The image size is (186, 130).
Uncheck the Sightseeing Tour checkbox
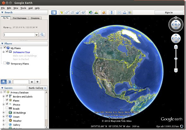coord(7,52)
